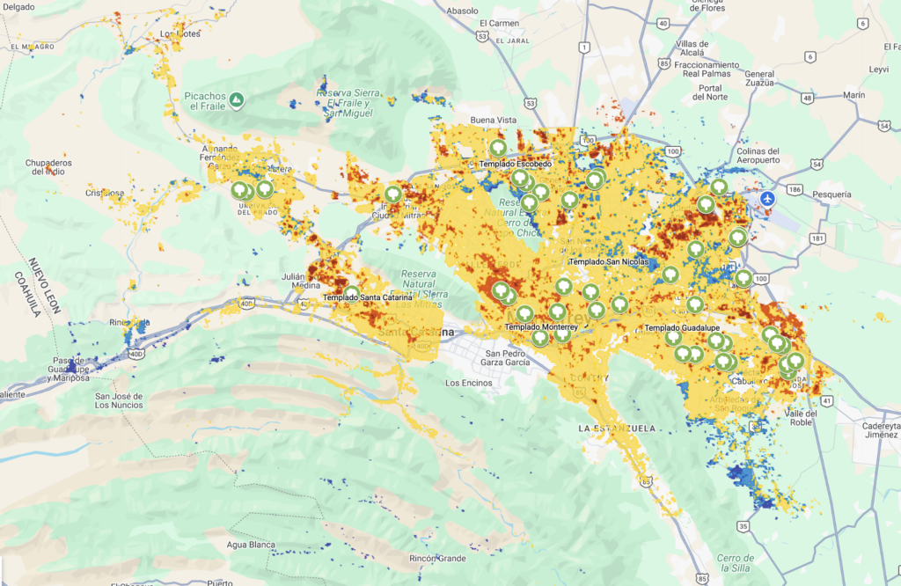The height and width of the screenshot is (586, 901).
Task: Select the blue airport airplane icon
Action: coord(769,198)
